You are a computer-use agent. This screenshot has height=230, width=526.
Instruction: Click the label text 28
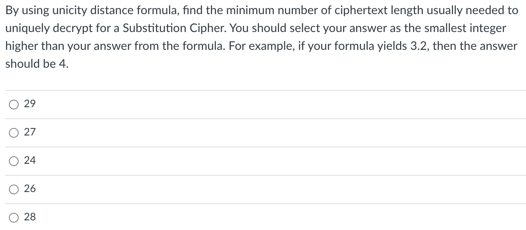click(30, 217)
